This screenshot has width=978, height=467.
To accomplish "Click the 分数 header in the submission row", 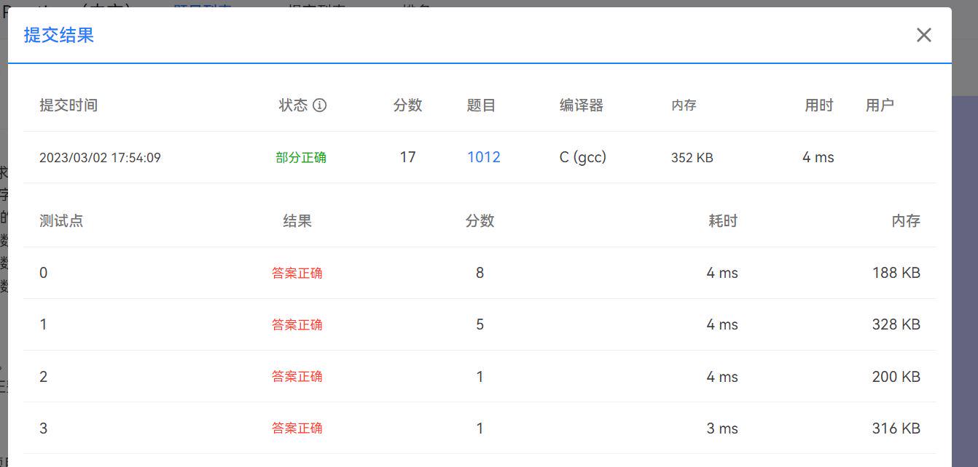I will pyautogui.click(x=407, y=105).
